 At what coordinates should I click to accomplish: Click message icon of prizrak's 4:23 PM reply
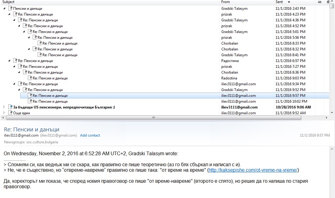15,14
